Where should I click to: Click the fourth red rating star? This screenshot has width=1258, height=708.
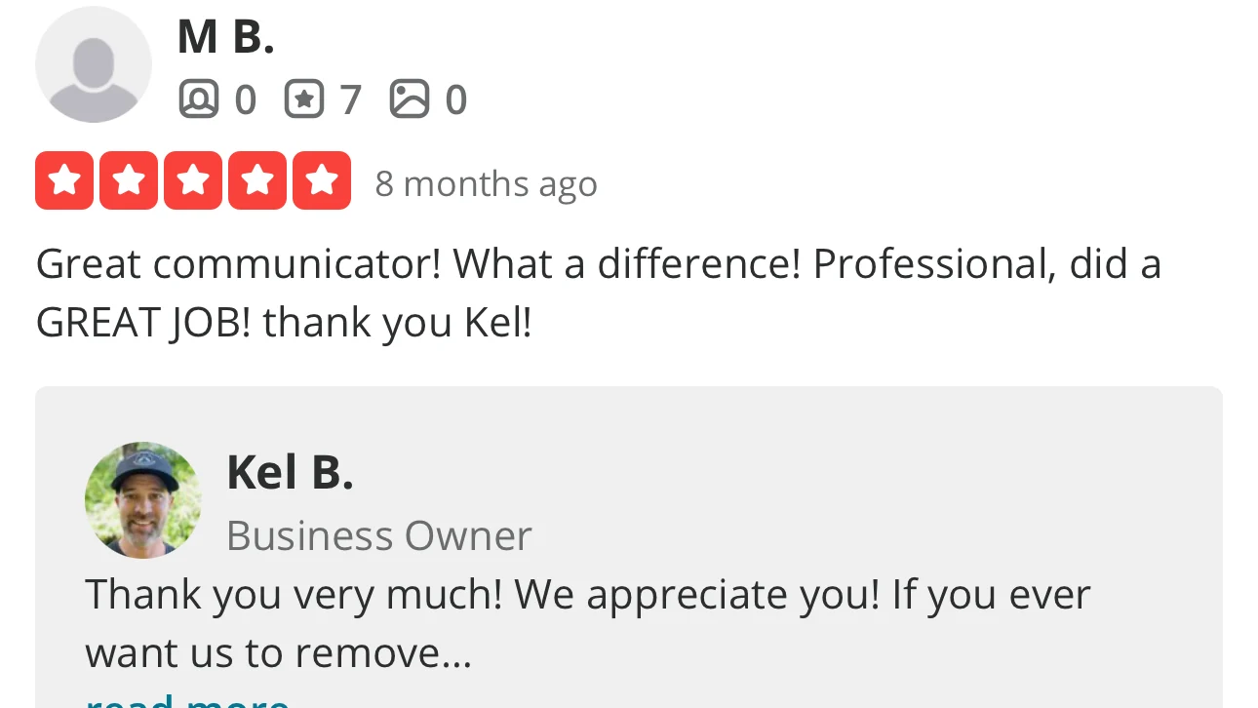(257, 180)
